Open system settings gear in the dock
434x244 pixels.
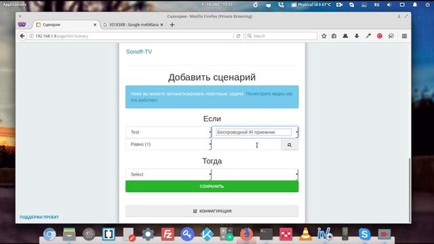pos(148,234)
